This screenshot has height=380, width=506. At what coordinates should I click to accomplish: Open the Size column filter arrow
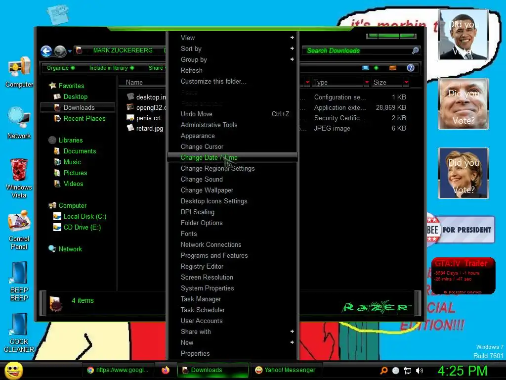point(406,83)
